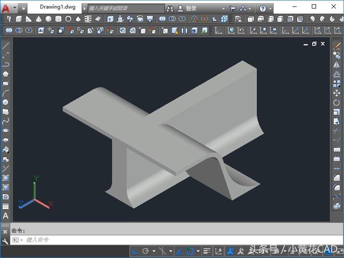
Task: Select the Rotate tool in the Modify toolbar
Action: [x=337, y=102]
